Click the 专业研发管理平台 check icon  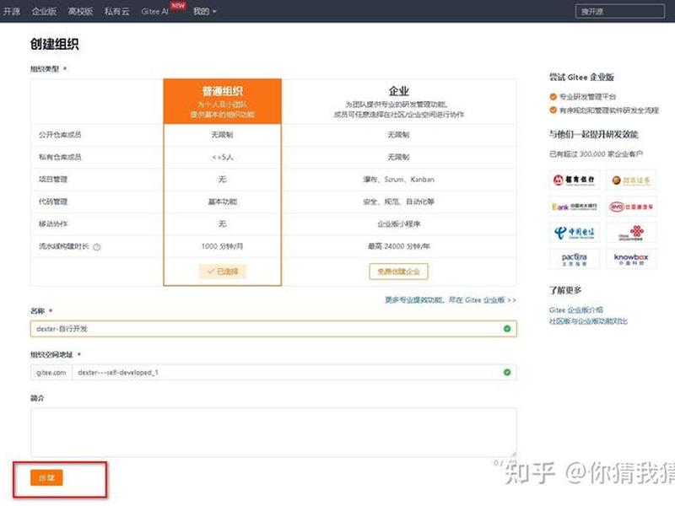(553, 96)
